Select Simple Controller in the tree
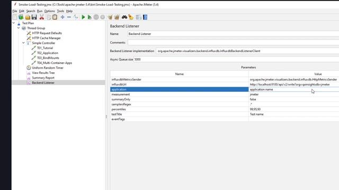The image size is (339, 190). (43, 43)
